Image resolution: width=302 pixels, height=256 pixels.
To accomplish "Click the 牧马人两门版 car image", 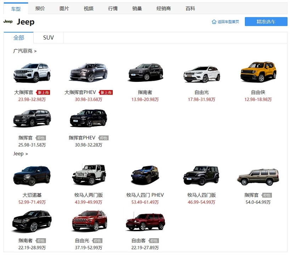I will [x=89, y=175].
